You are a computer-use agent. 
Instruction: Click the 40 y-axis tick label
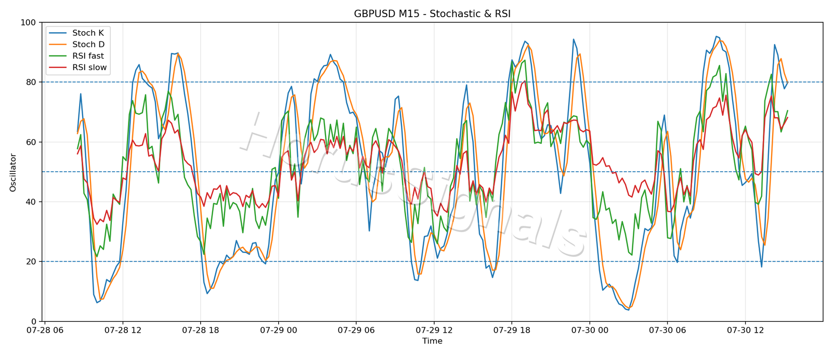[x=31, y=202]
